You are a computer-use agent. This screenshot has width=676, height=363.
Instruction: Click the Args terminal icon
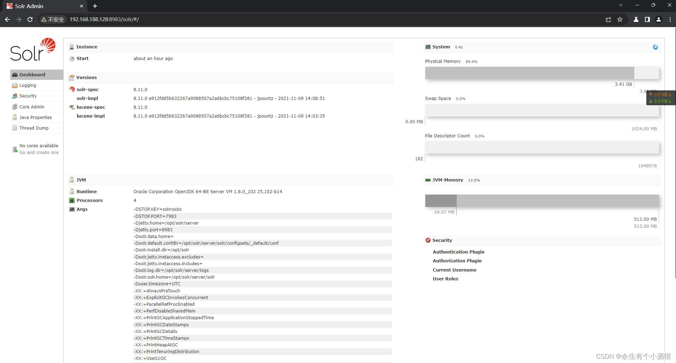point(72,209)
